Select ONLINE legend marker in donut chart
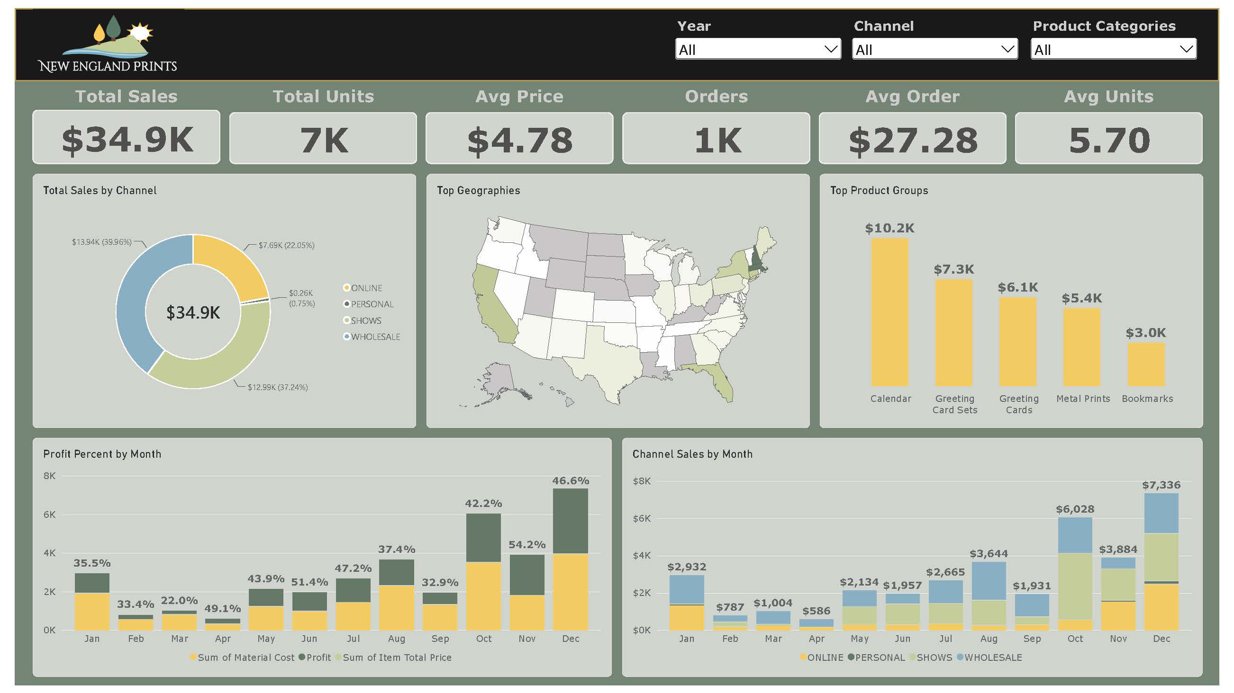 pos(346,288)
